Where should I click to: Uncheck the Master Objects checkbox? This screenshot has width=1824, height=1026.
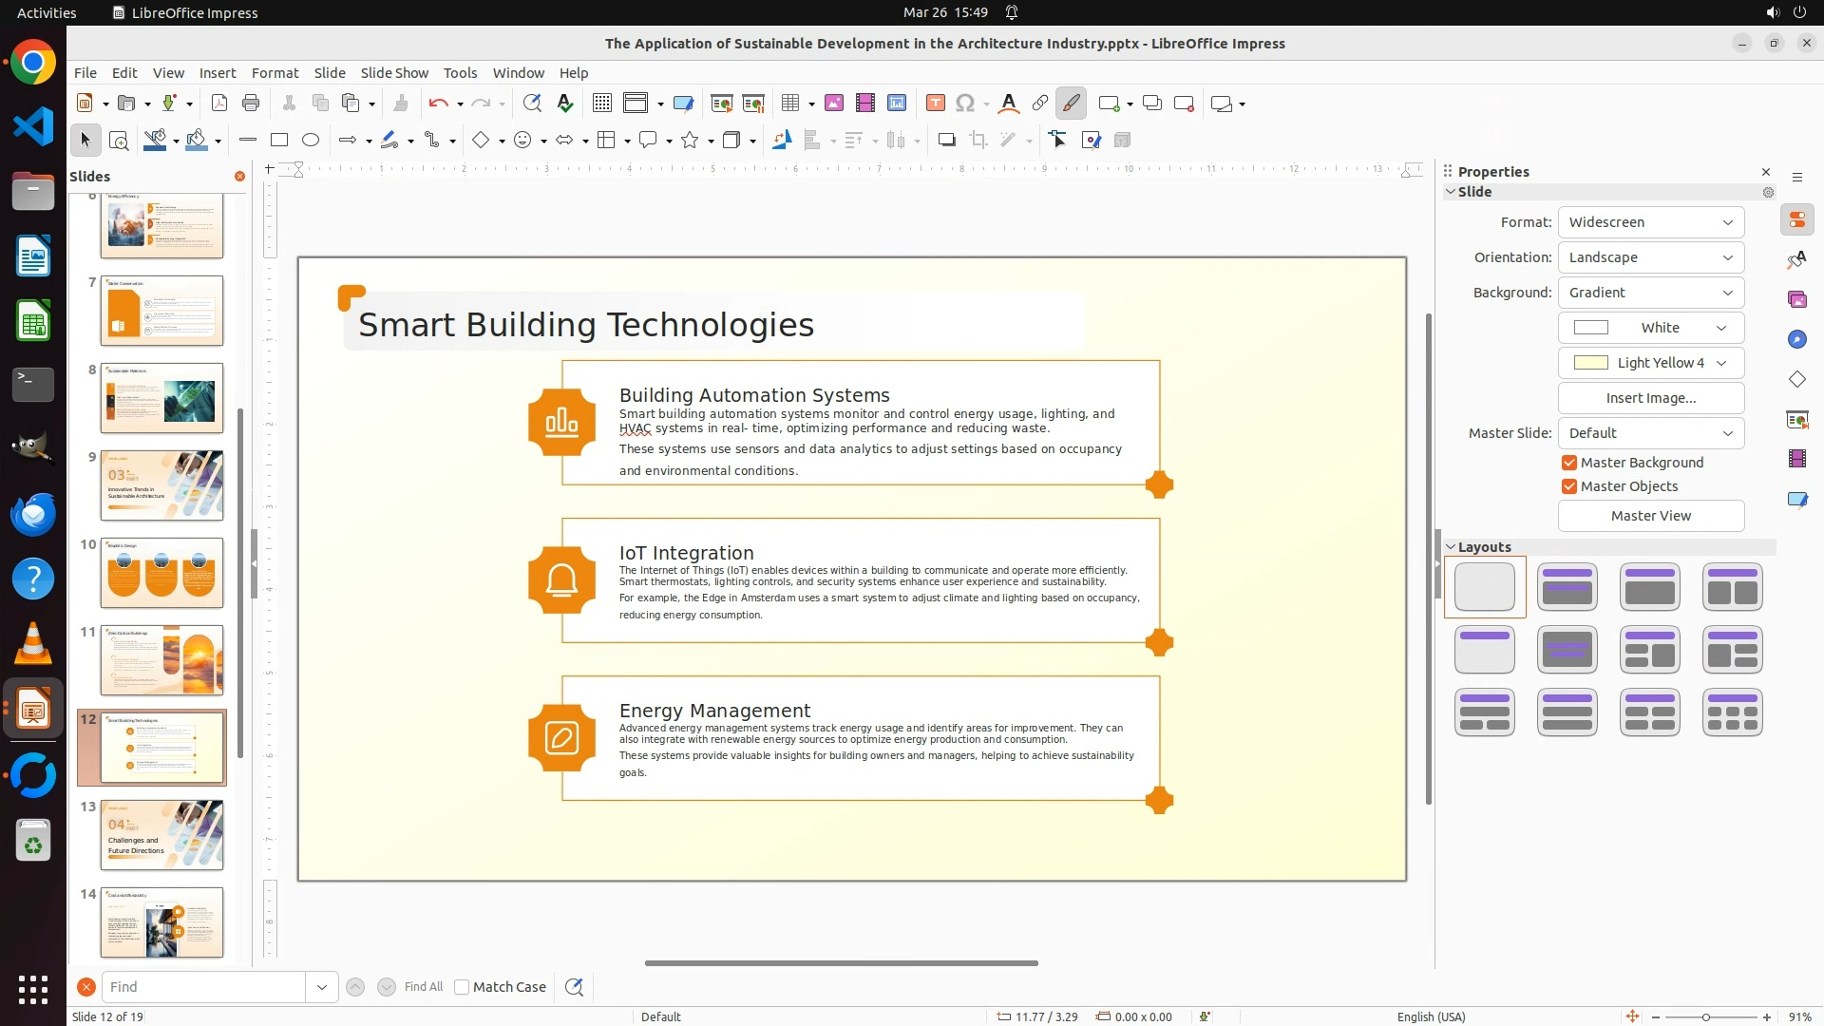click(1569, 486)
